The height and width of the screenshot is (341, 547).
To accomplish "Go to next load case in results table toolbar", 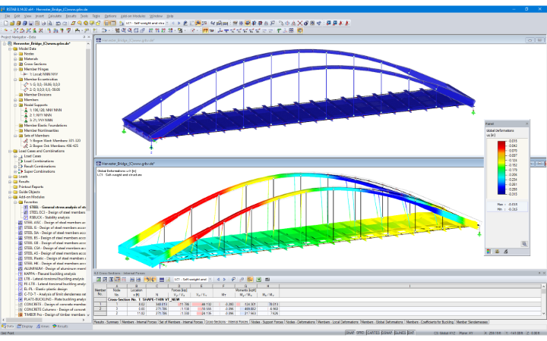I will click(x=224, y=280).
